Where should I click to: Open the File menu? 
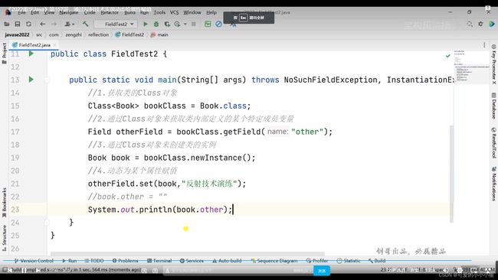pos(21,12)
